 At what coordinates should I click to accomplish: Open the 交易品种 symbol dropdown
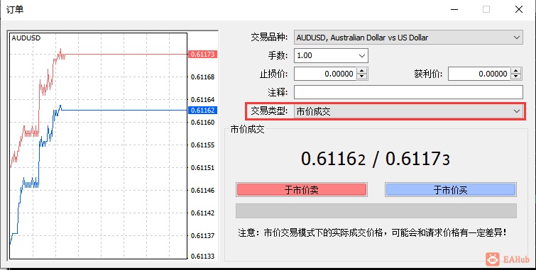point(408,38)
